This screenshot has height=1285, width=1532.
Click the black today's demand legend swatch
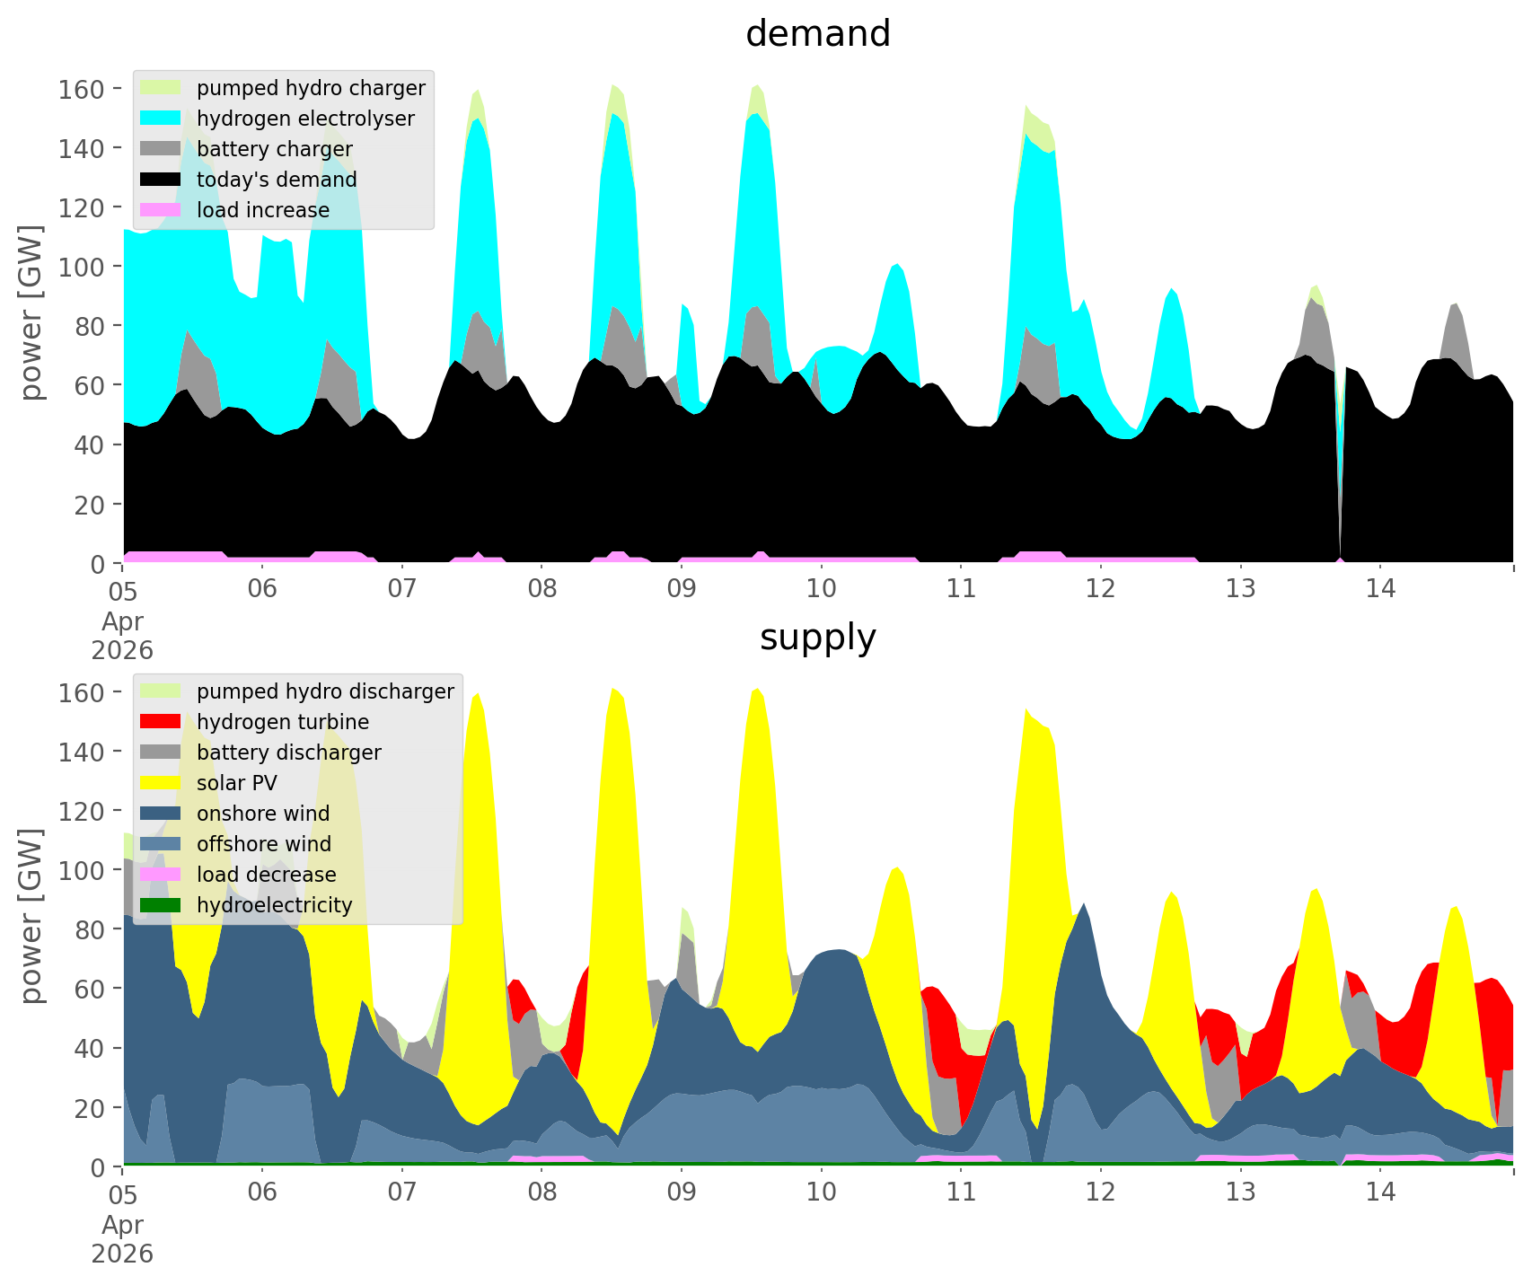point(161,180)
